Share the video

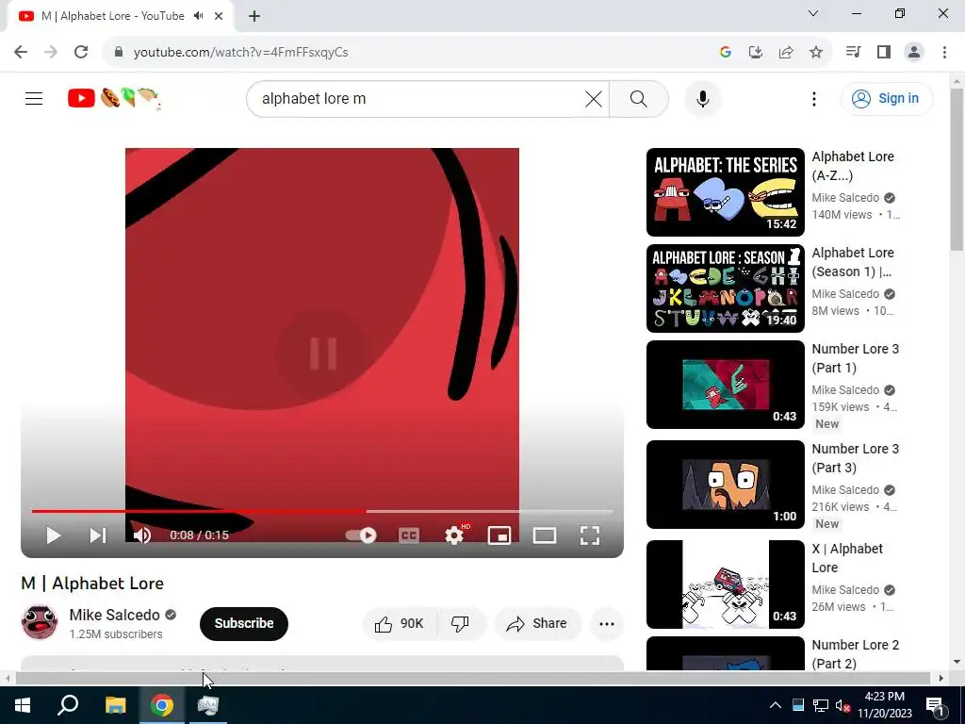point(537,624)
